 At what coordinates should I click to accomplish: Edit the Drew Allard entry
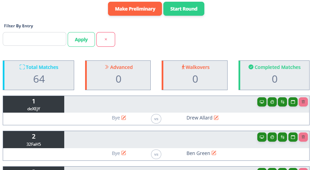click(x=216, y=118)
